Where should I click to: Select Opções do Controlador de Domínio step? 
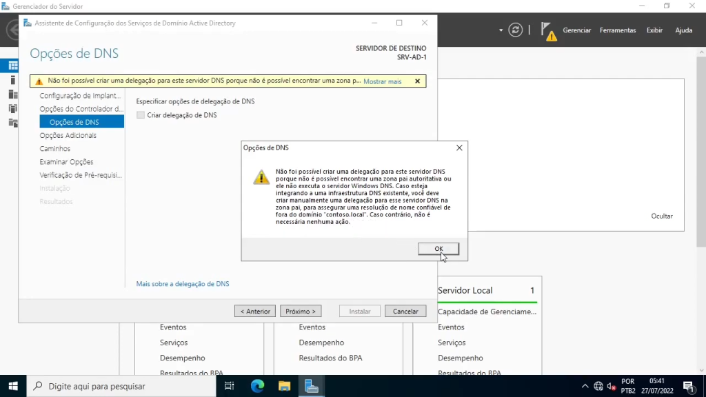81,109
